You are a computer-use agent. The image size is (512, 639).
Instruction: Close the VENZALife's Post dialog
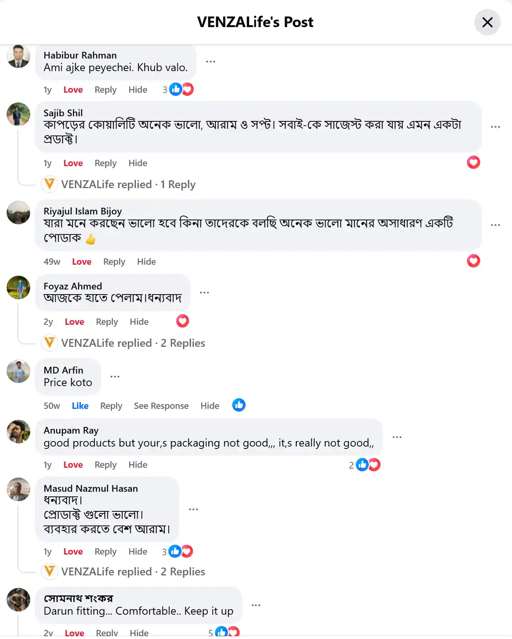[487, 22]
